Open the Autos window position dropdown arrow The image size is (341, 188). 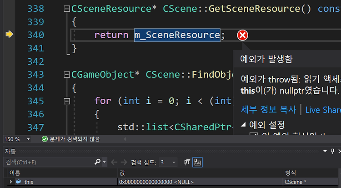pos(325,151)
